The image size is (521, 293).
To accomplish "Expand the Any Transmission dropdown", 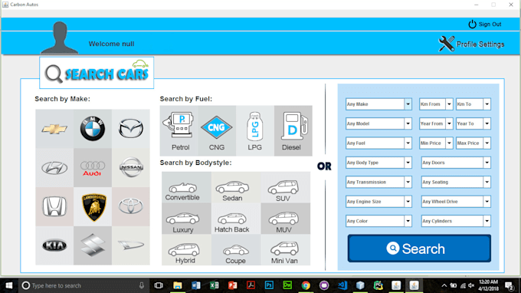I will (378, 182).
